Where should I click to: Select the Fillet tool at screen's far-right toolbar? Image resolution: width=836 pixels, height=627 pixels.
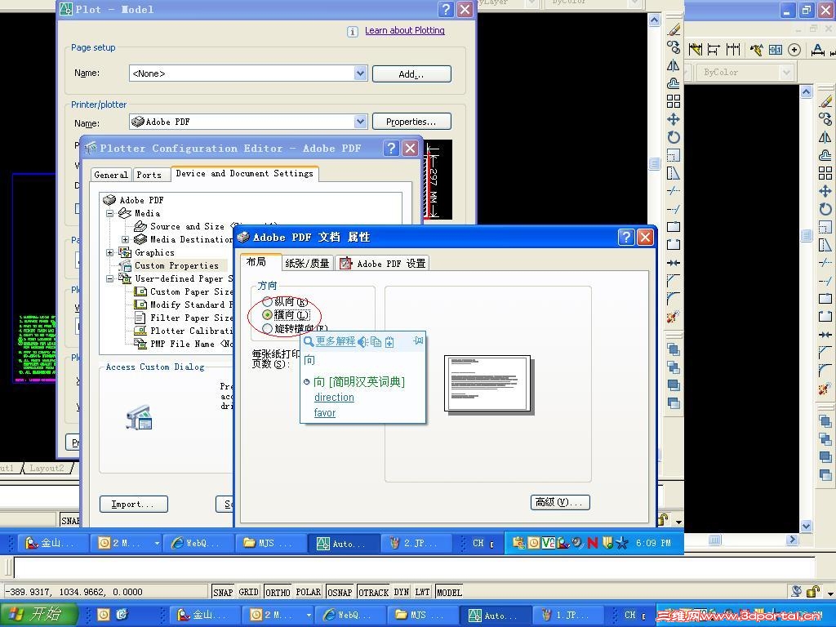[x=825, y=370]
